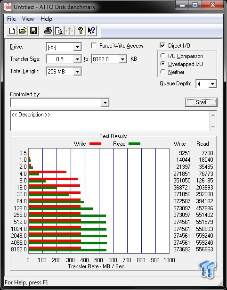This screenshot has width=227, height=290.
Task: Expand the Queue Depth dropdown
Action: [212, 84]
